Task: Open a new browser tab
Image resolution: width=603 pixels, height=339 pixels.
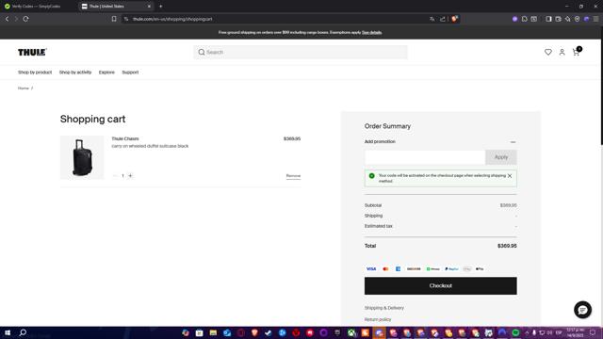Action: (x=161, y=7)
